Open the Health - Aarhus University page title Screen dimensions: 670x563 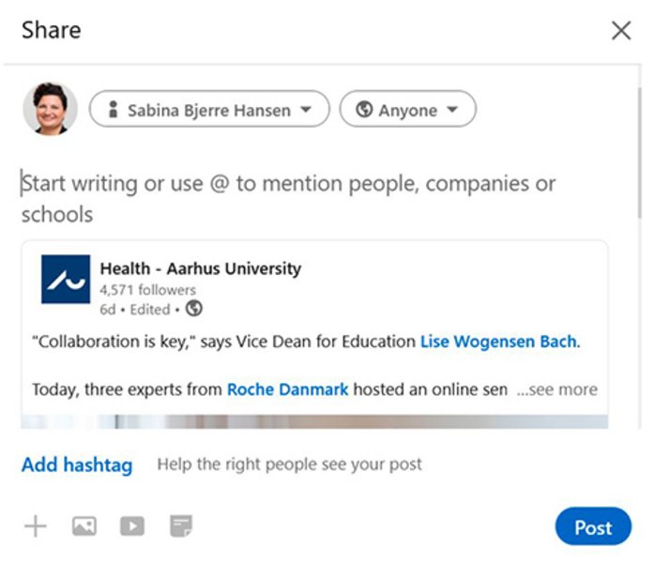point(201,268)
